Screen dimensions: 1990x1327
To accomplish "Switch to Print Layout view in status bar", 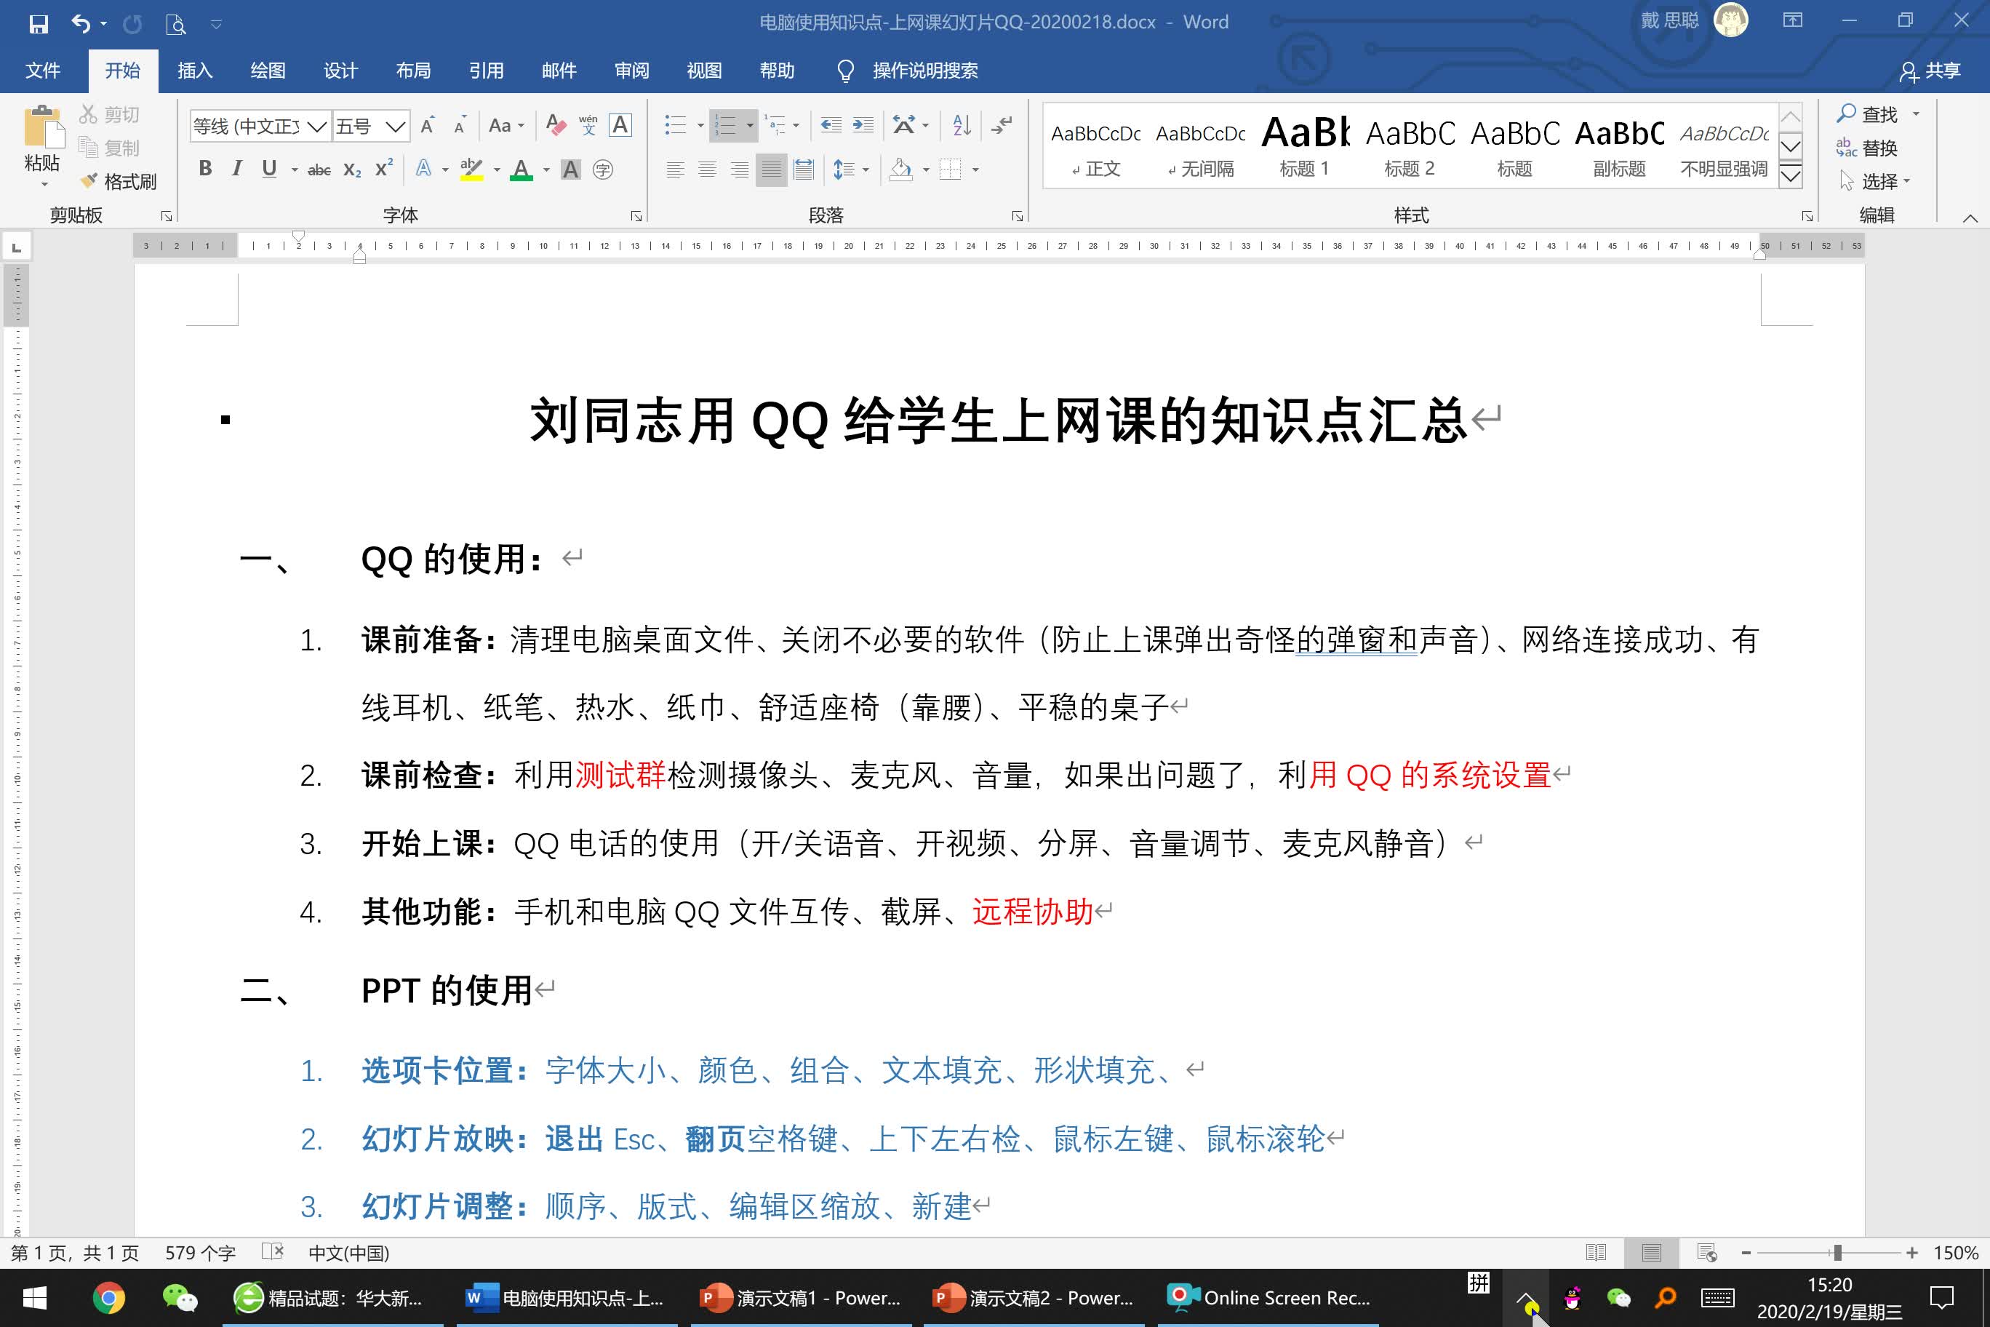I will [1651, 1253].
